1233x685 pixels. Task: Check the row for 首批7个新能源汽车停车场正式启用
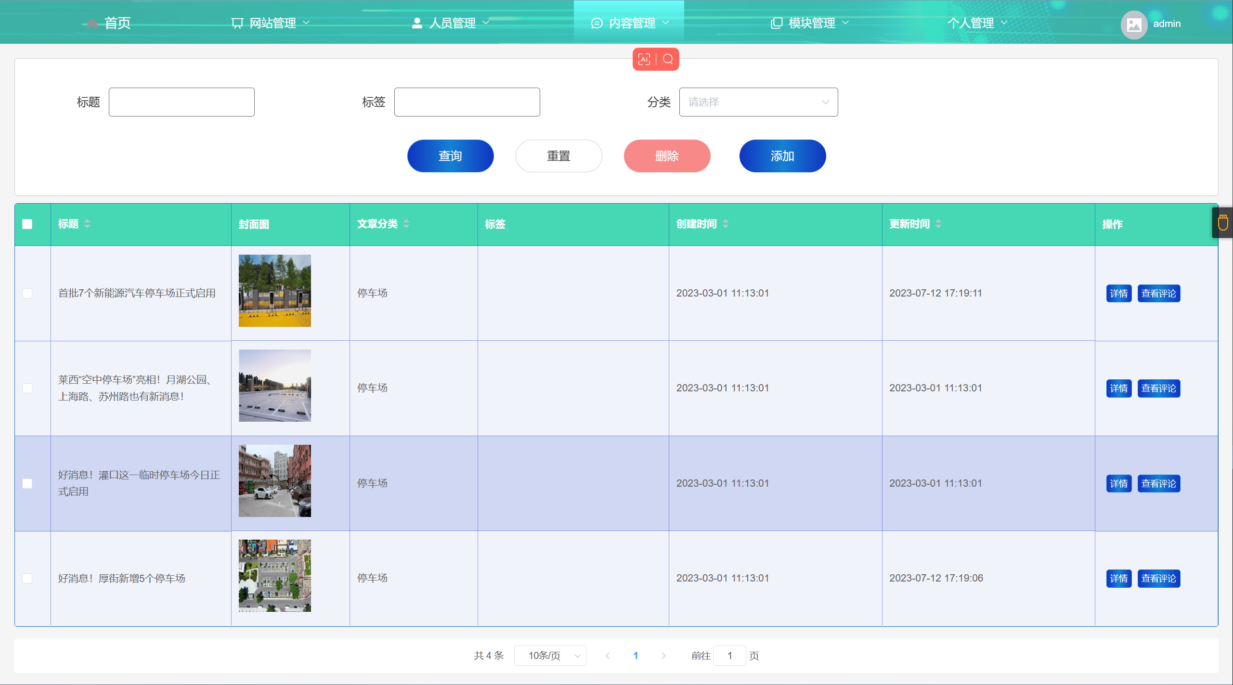27,293
